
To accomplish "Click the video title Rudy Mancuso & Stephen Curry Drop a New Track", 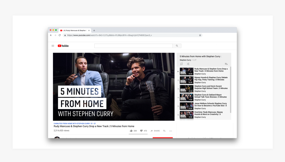I will click(x=94, y=126).
